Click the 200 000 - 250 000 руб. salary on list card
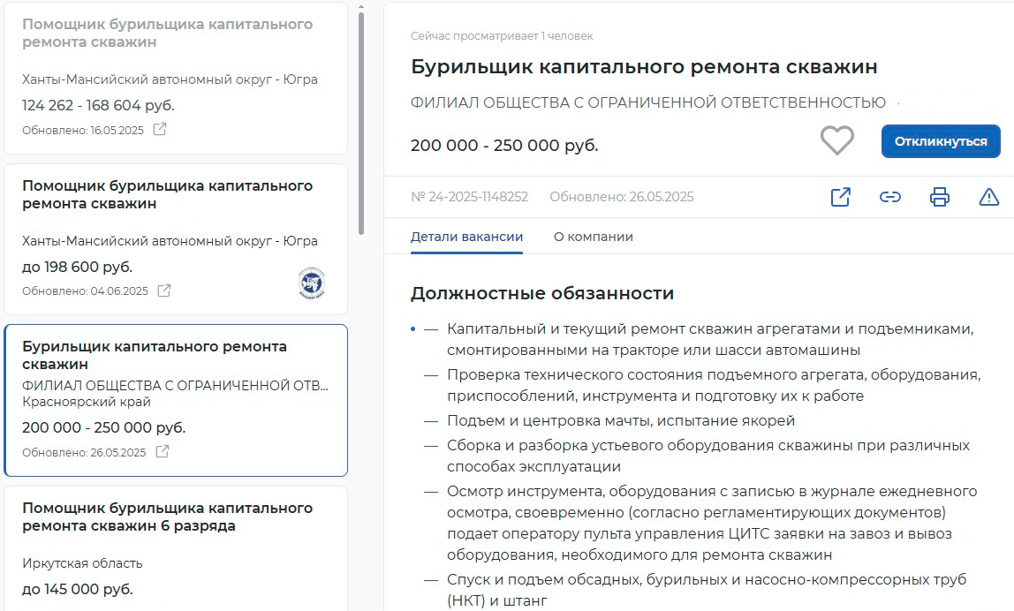This screenshot has height=611, width=1014. (103, 427)
